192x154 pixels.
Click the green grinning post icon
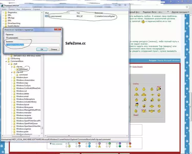click(110, 143)
